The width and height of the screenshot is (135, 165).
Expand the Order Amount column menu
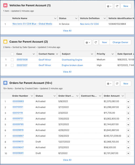[x=123, y=96]
